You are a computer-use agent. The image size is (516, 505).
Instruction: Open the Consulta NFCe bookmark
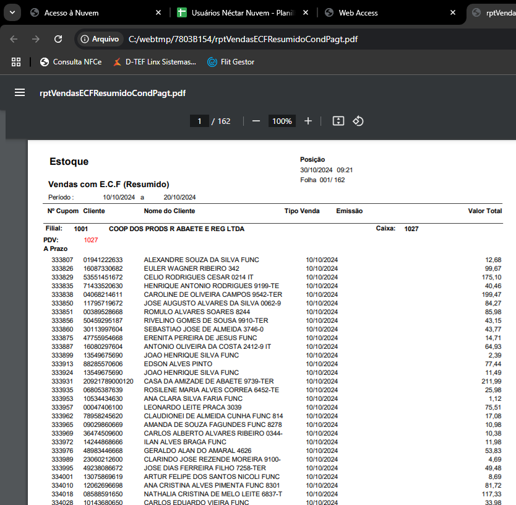[71, 62]
